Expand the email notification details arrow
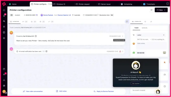 (x=46, y=51)
